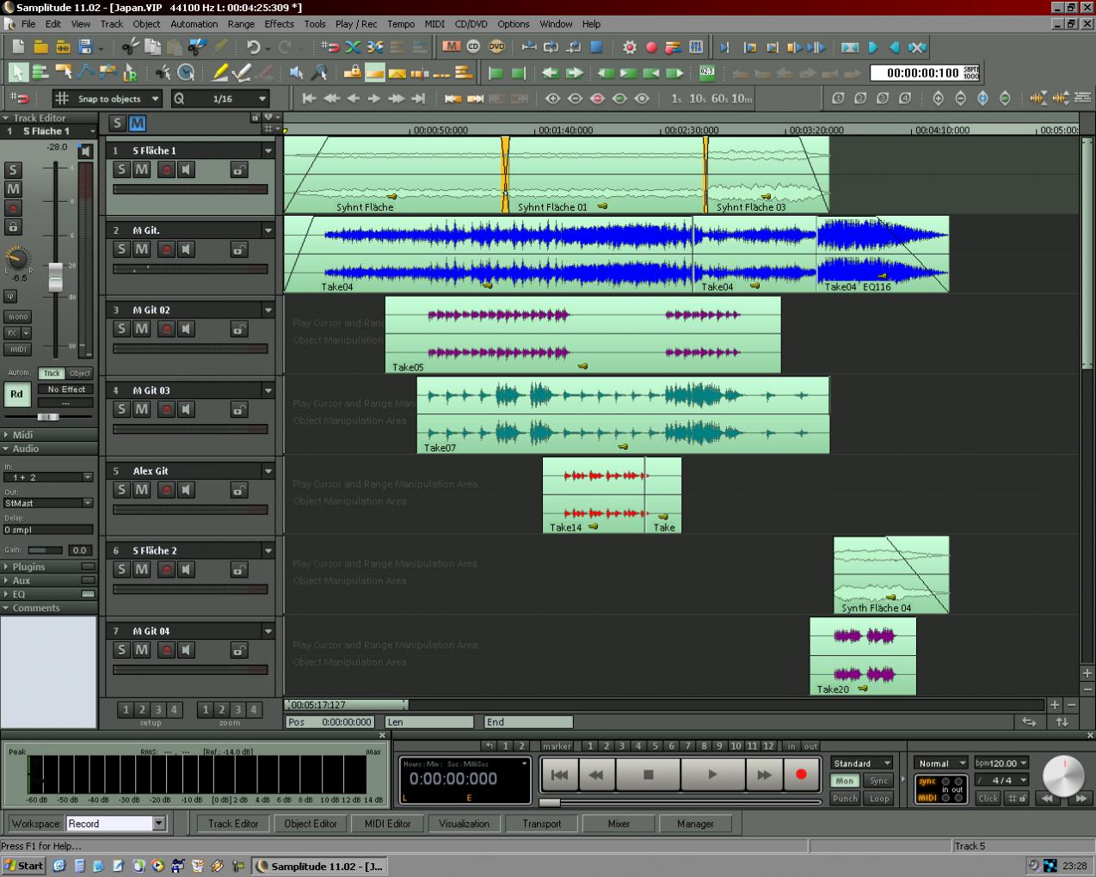
Task: Select the scissors cut icon in top toolbar
Action: [130, 47]
